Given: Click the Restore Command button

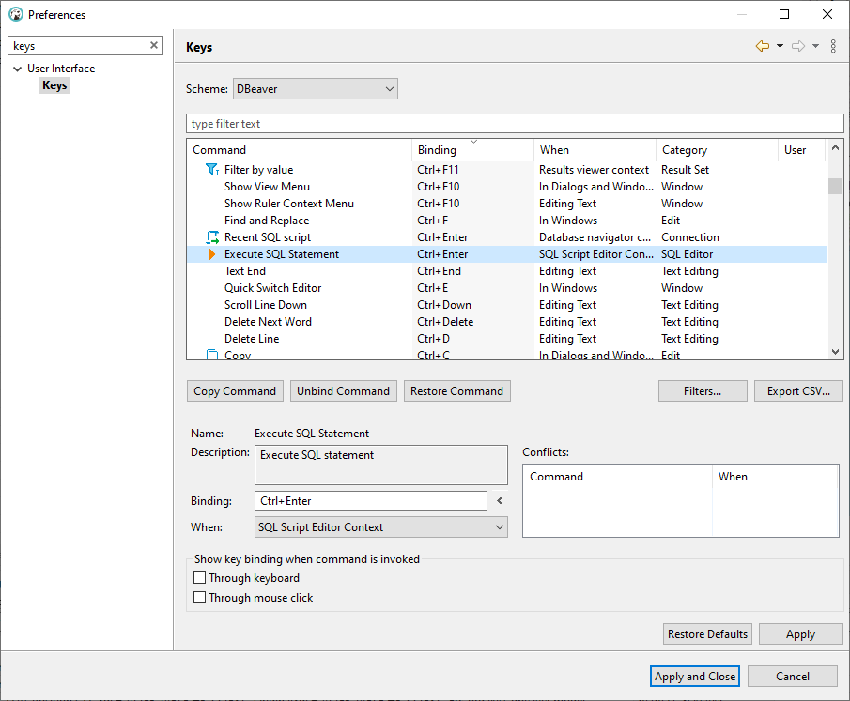Looking at the screenshot, I should coord(457,391).
